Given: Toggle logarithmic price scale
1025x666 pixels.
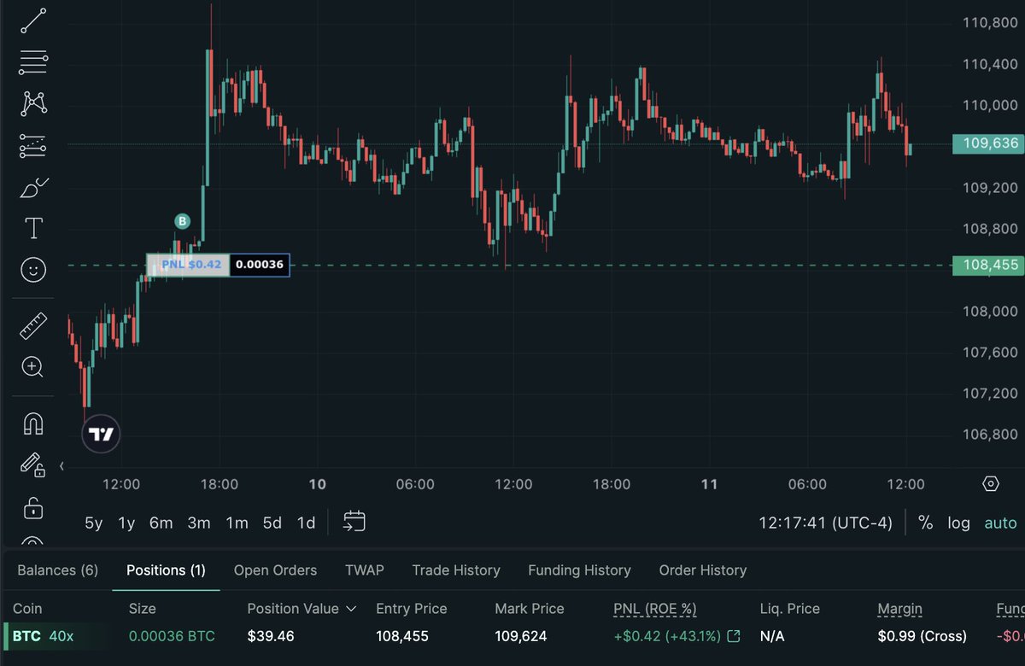Looking at the screenshot, I should coord(958,523).
